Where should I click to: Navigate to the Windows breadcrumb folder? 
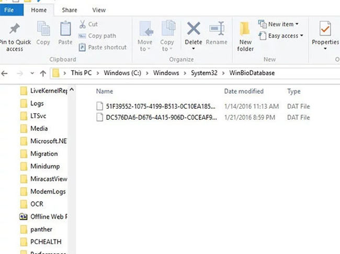[x=166, y=73]
